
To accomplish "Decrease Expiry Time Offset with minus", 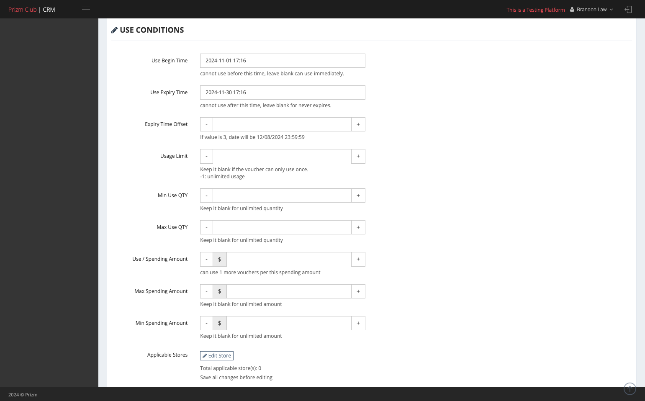I will click(206, 124).
